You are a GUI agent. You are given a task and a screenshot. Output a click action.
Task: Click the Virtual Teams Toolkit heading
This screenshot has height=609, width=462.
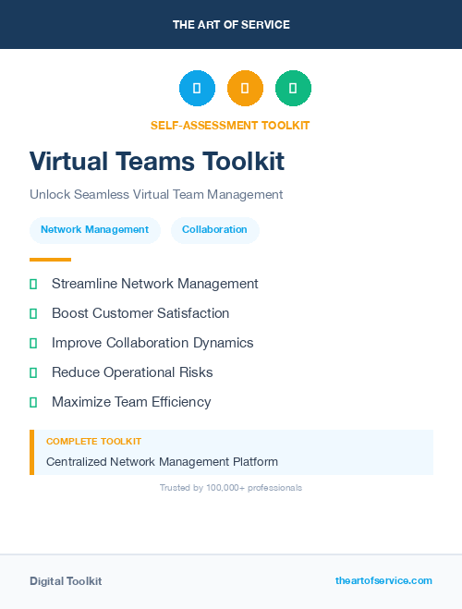[x=157, y=161]
